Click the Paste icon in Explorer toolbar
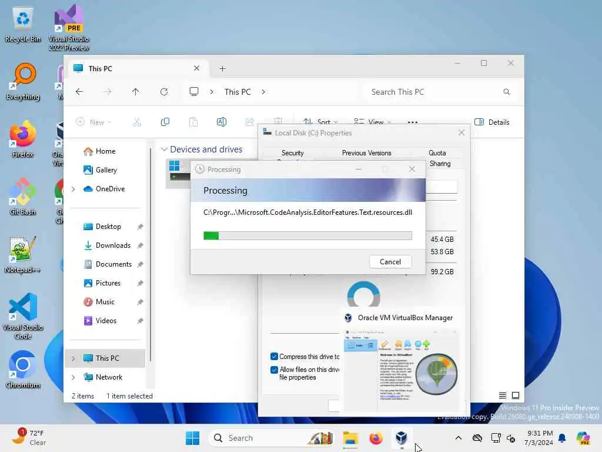 click(193, 122)
